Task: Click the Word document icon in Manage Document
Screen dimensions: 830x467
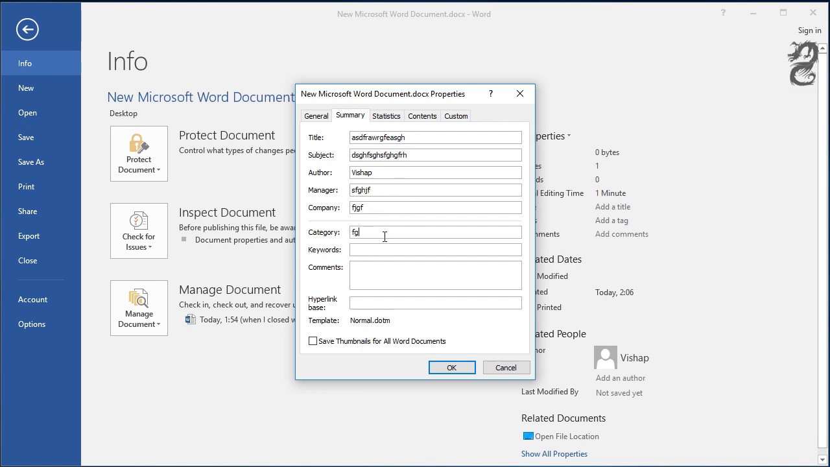Action: coord(190,319)
